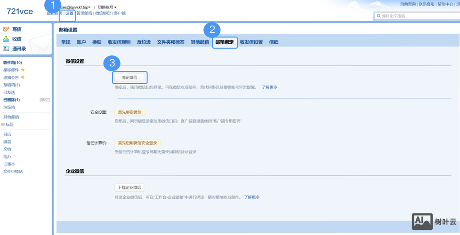Open the 收件箱(10) folder

pos(13,63)
